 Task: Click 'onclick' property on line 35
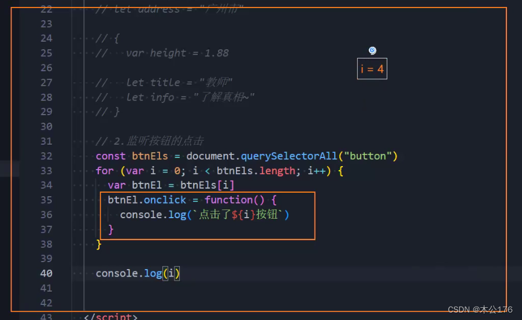click(x=165, y=200)
